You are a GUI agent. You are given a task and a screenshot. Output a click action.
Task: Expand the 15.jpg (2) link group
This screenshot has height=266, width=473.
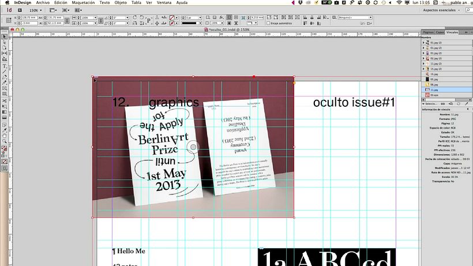tap(423, 69)
